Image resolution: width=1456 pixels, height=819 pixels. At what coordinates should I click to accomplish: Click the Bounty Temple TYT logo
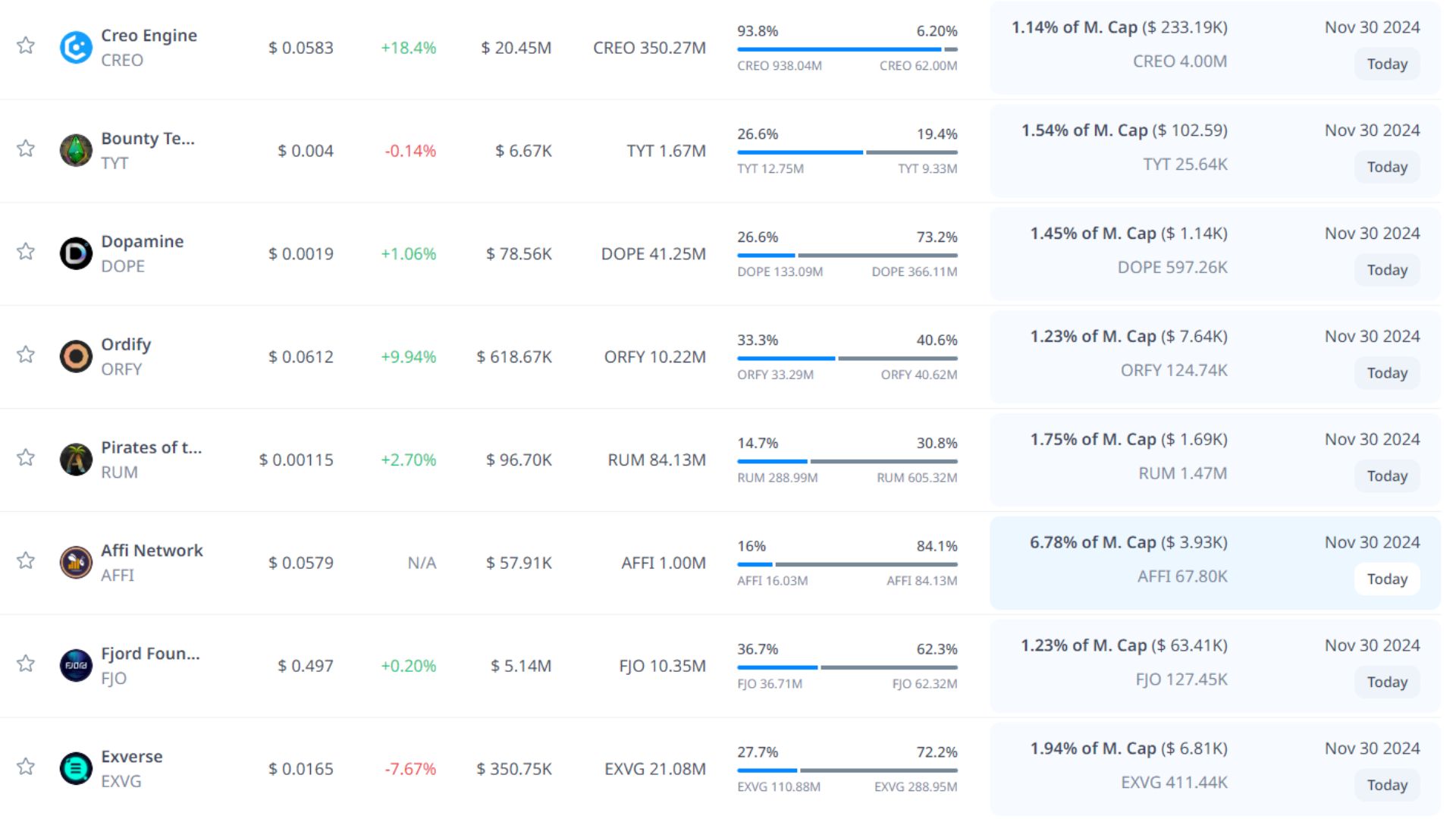[x=76, y=150]
